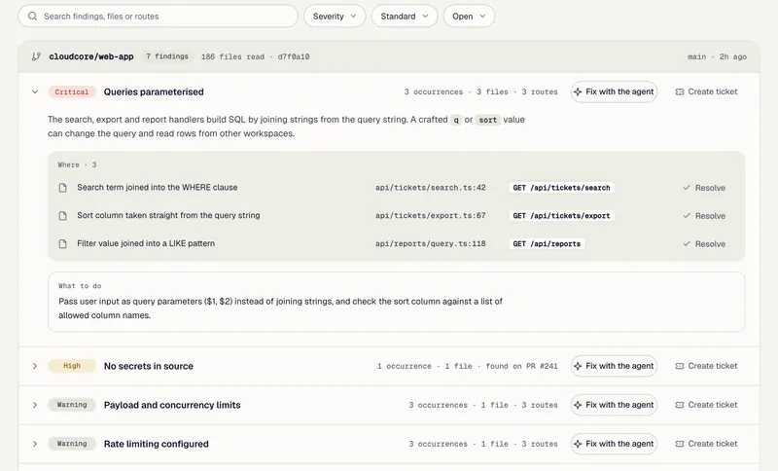Resolve the Sort column taken occurrence
This screenshot has height=471, width=778.
(704, 216)
